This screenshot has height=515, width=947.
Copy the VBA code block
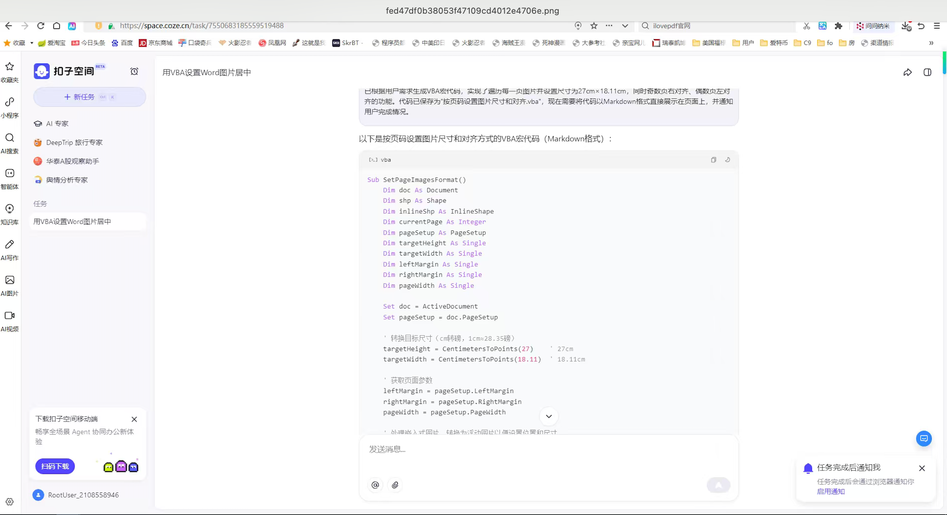713,160
